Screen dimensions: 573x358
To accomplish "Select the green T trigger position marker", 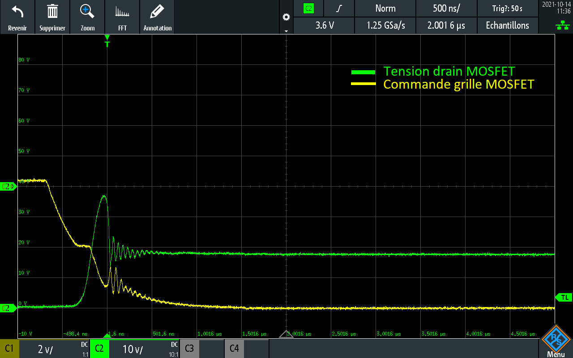I will point(107,41).
